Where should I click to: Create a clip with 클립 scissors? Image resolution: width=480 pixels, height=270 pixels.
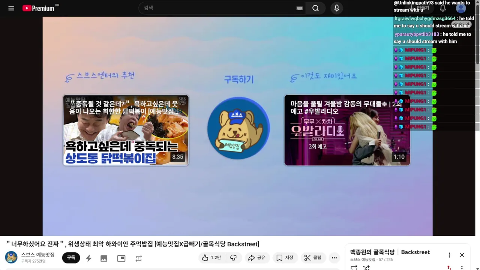pyautogui.click(x=313, y=258)
